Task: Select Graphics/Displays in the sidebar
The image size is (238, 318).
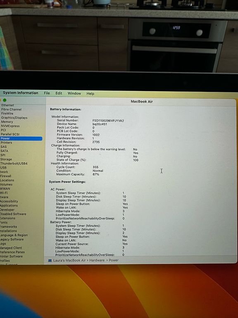Action: [x=14, y=118]
